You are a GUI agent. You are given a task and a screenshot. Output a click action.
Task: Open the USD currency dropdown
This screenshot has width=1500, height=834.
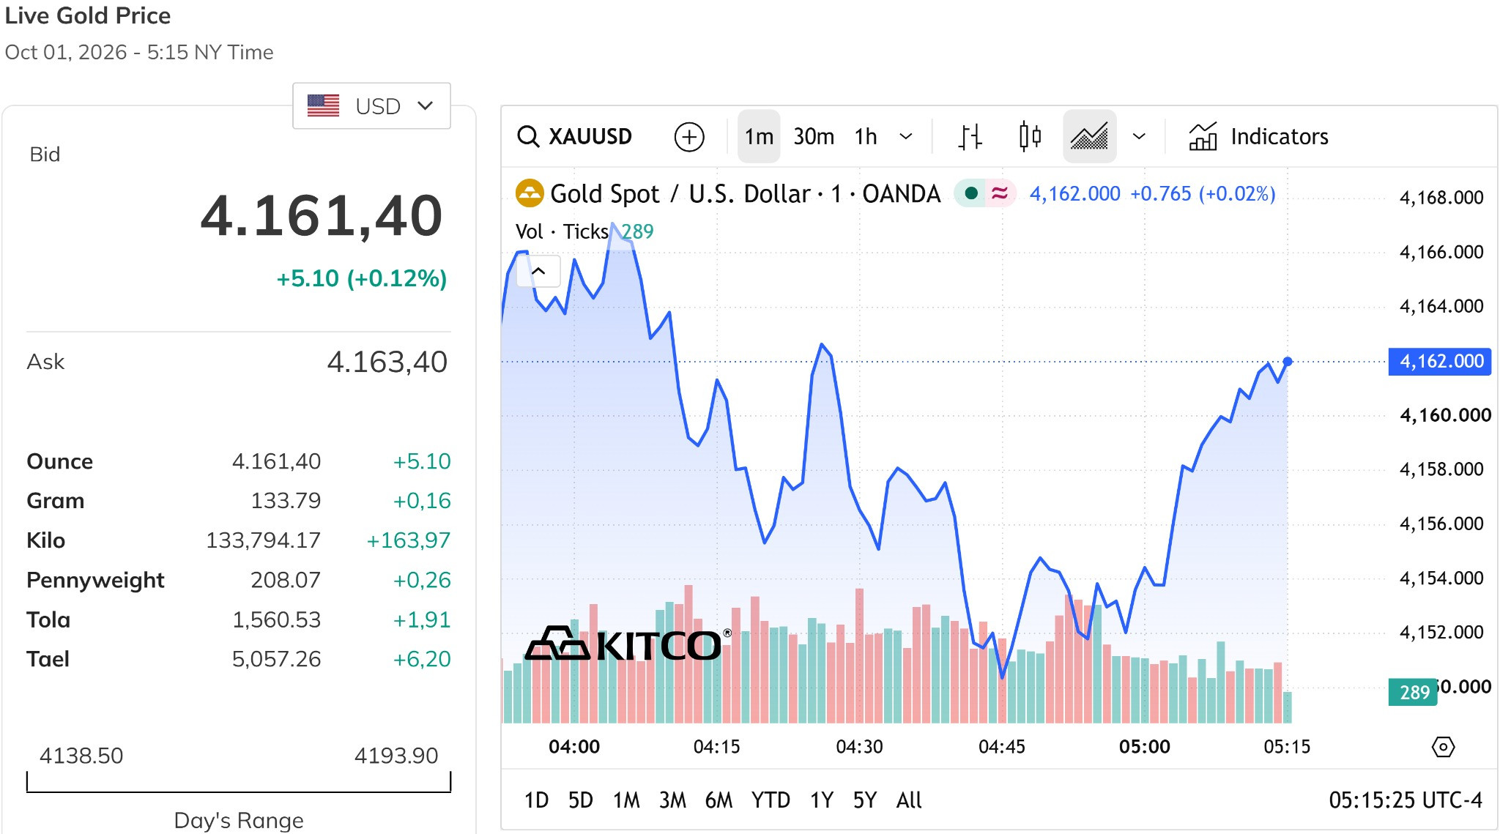point(371,106)
